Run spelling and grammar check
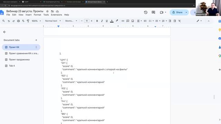Screen dimensions: 221x124 (23, 21)
